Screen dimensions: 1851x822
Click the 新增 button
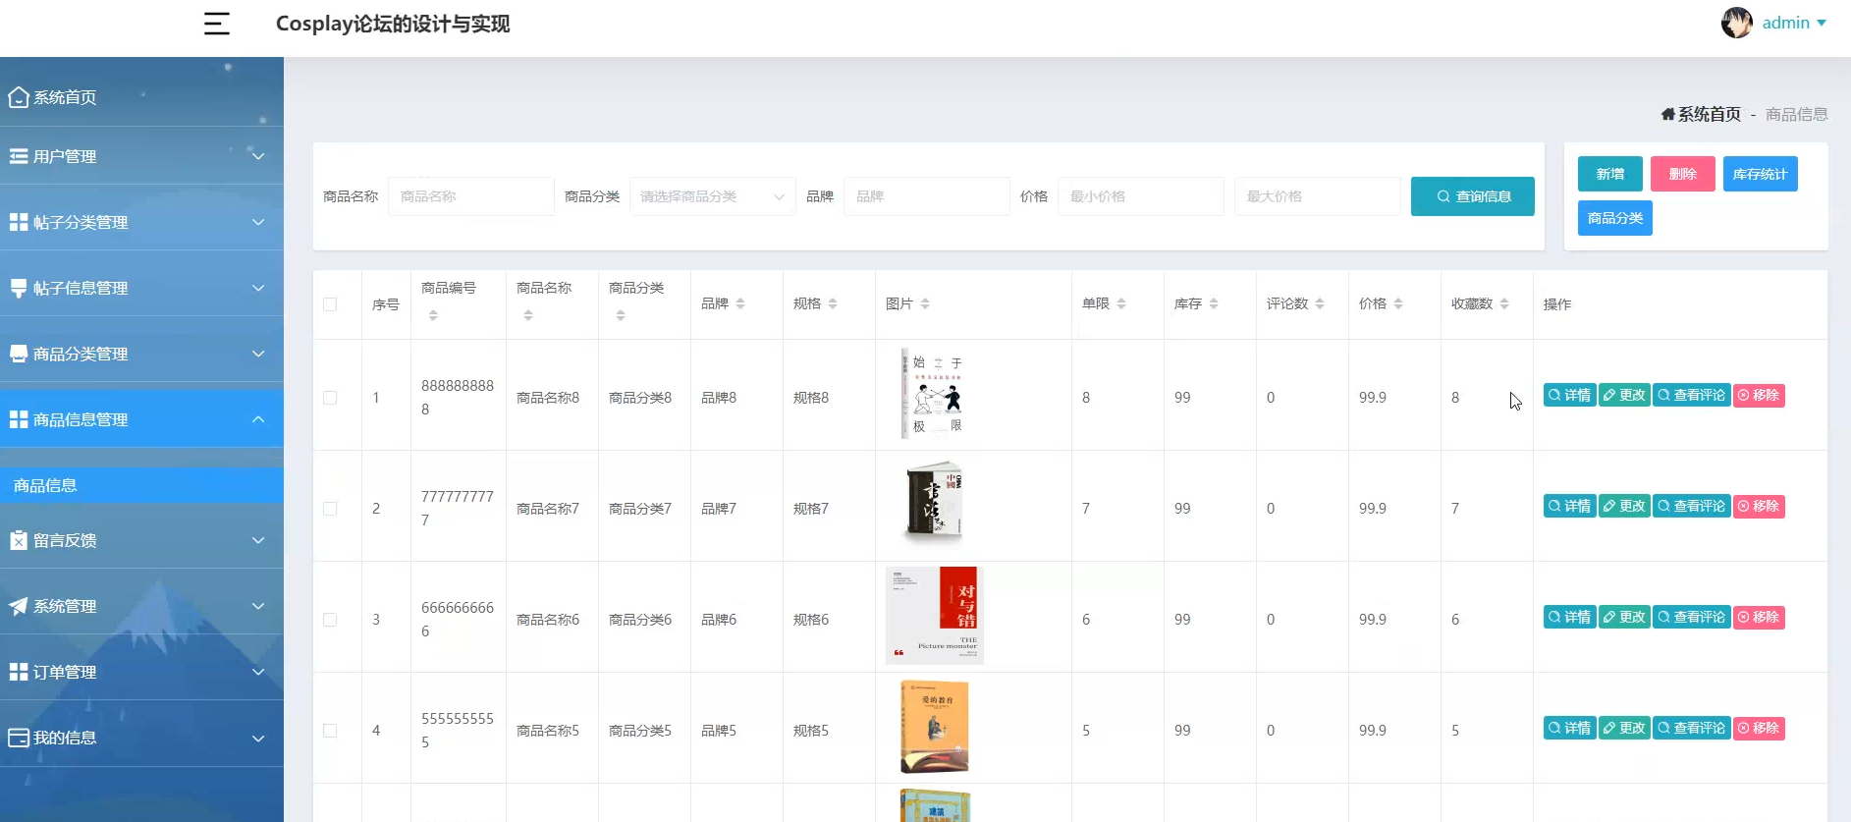click(1610, 174)
